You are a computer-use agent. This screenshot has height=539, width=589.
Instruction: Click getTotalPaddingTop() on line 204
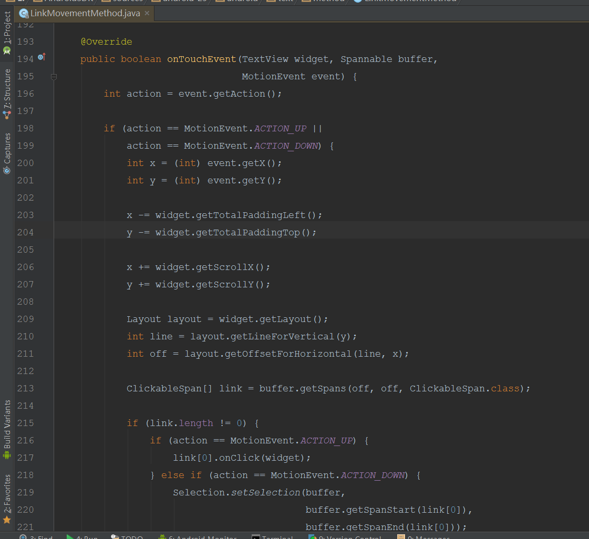click(254, 233)
